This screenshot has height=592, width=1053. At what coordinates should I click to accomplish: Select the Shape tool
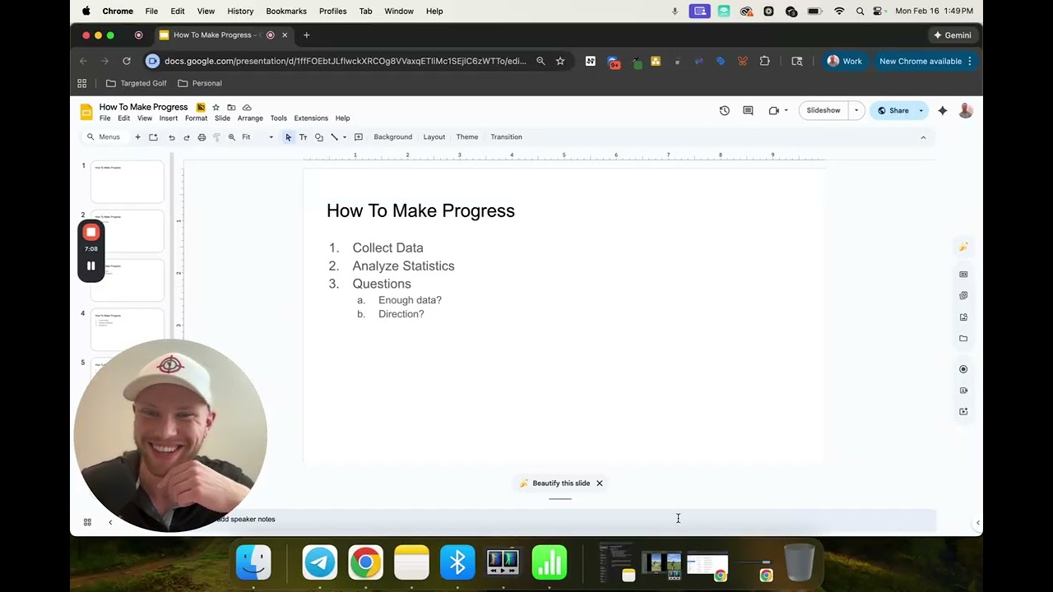319,137
